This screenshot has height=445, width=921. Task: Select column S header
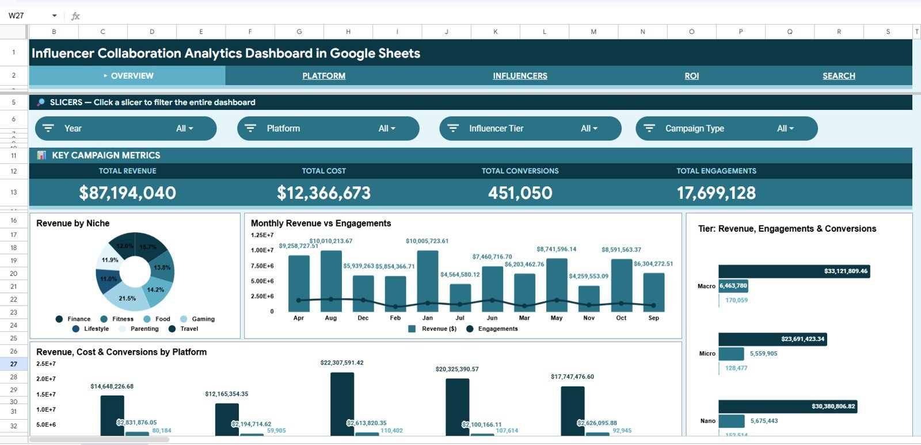(x=888, y=32)
